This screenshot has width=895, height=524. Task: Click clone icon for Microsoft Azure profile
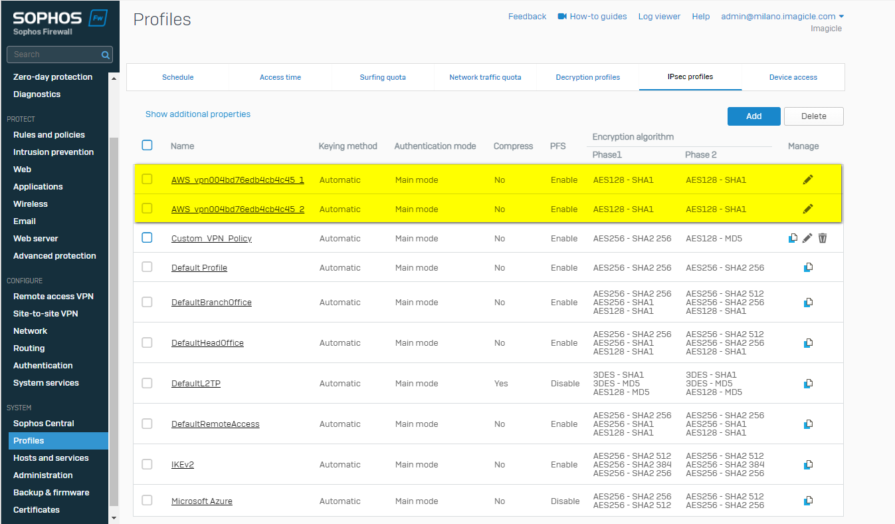pyautogui.click(x=808, y=501)
